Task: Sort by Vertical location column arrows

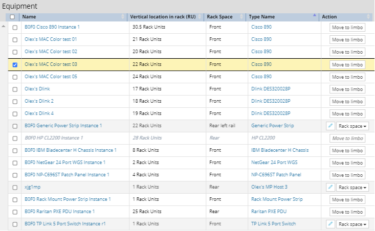Action: pyautogui.click(x=200, y=17)
